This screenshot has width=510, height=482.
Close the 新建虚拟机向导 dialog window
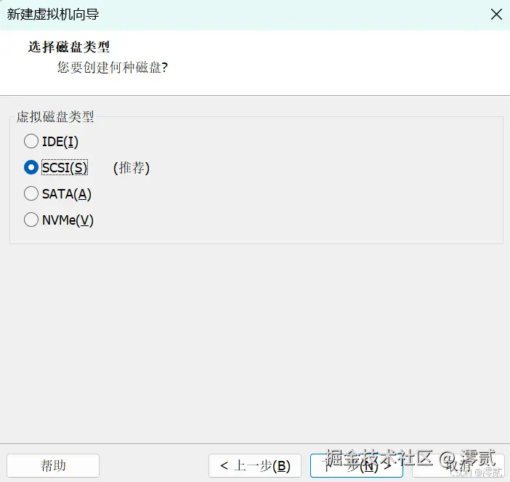tap(496, 14)
